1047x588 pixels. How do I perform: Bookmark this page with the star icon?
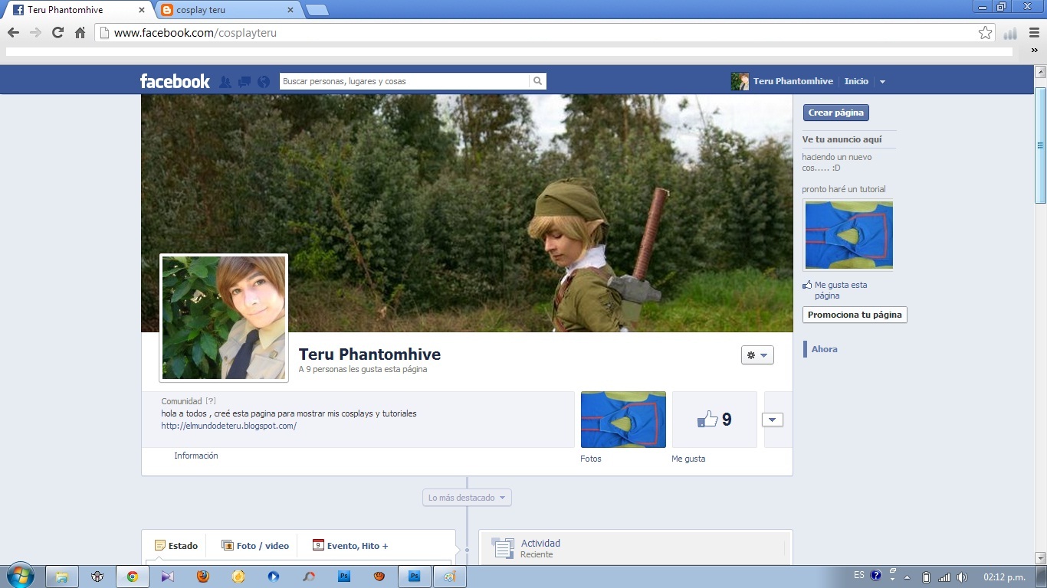tap(986, 33)
